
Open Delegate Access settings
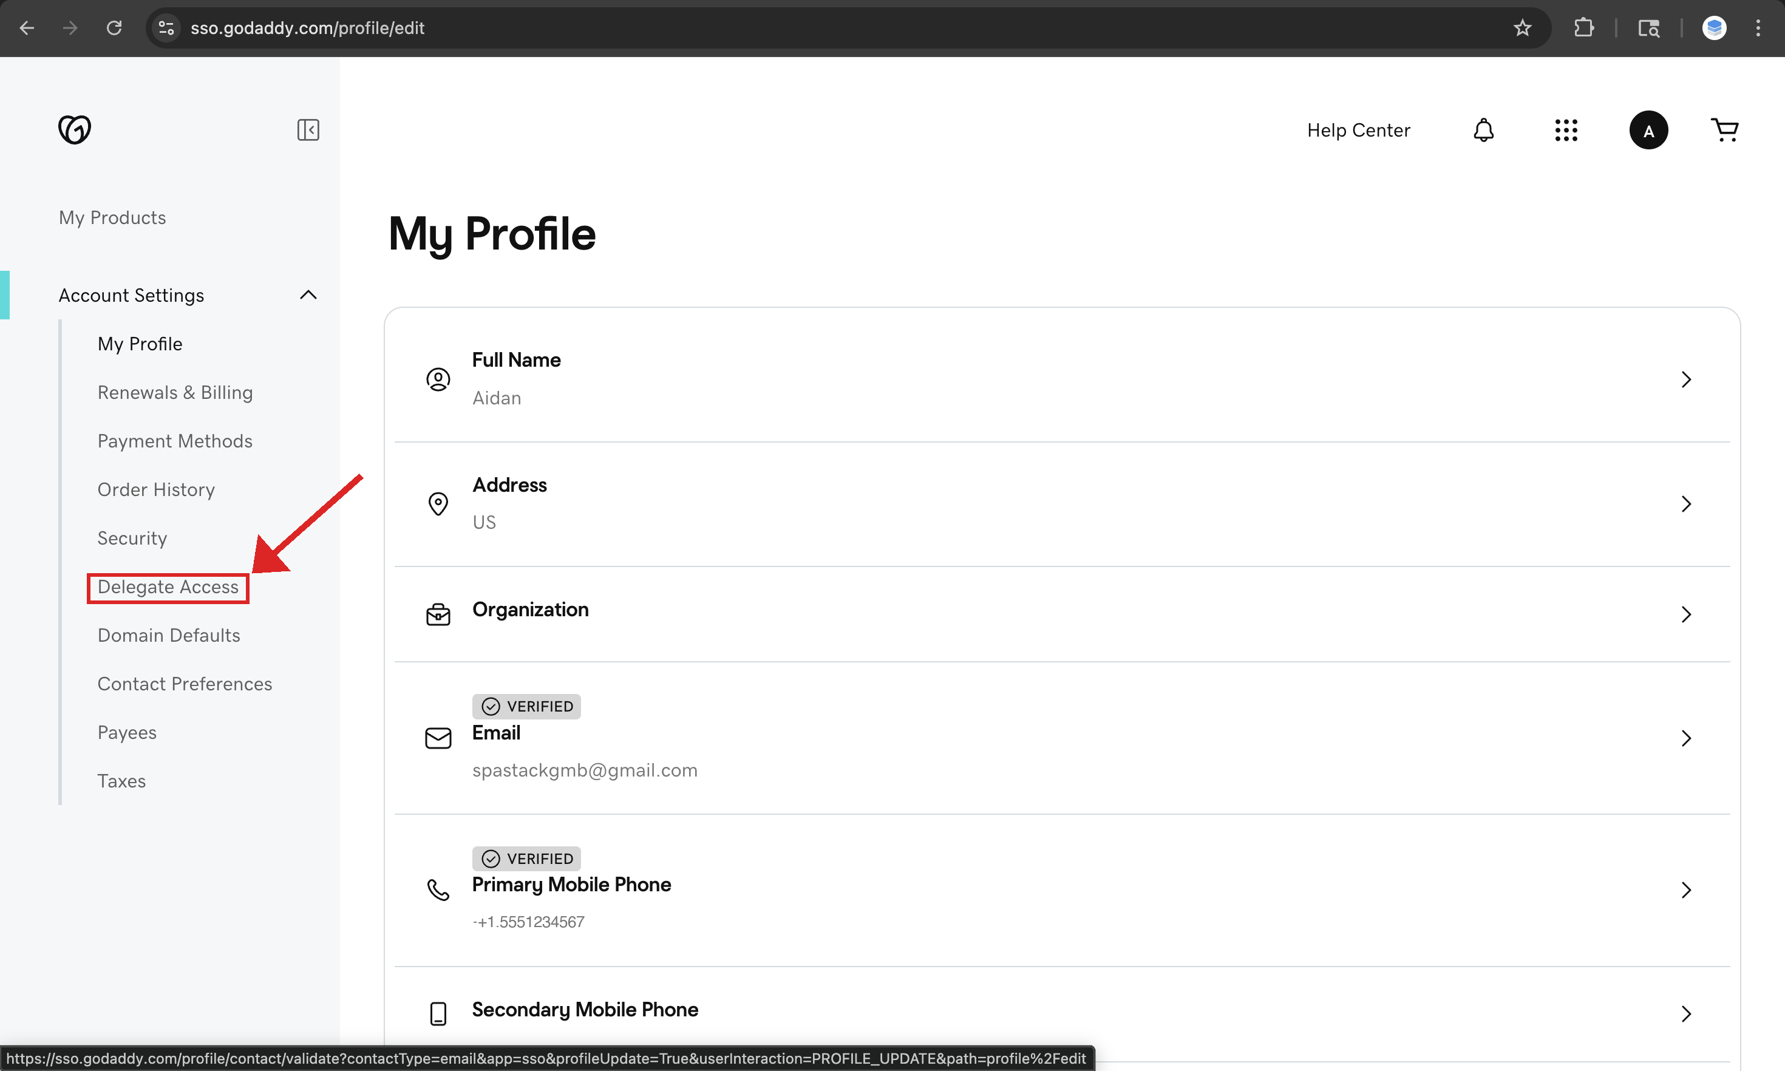(168, 586)
